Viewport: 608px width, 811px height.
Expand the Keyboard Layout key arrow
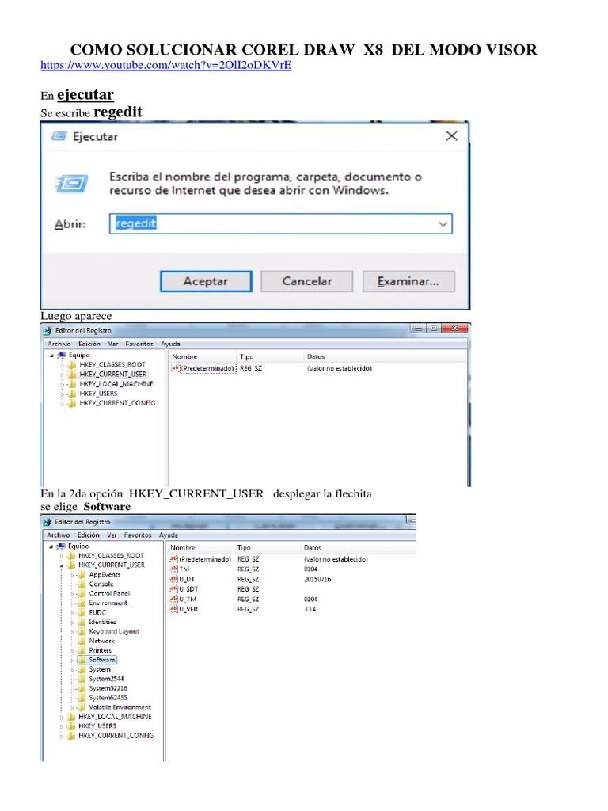(72, 632)
